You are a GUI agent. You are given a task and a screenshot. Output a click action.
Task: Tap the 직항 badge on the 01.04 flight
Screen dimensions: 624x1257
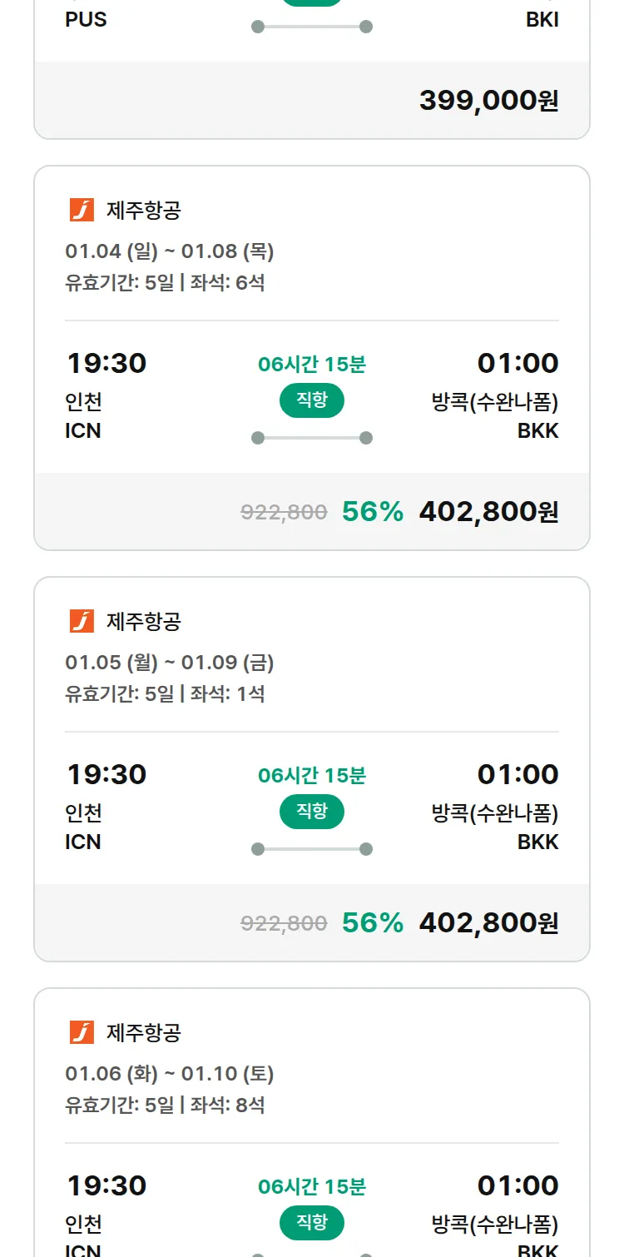(312, 400)
